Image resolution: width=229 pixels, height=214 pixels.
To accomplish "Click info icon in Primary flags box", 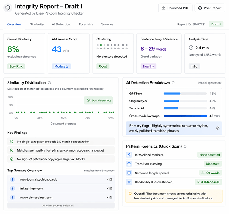I will (218, 128).
